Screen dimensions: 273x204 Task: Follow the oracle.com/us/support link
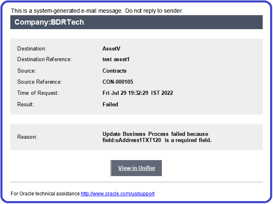point(117,194)
